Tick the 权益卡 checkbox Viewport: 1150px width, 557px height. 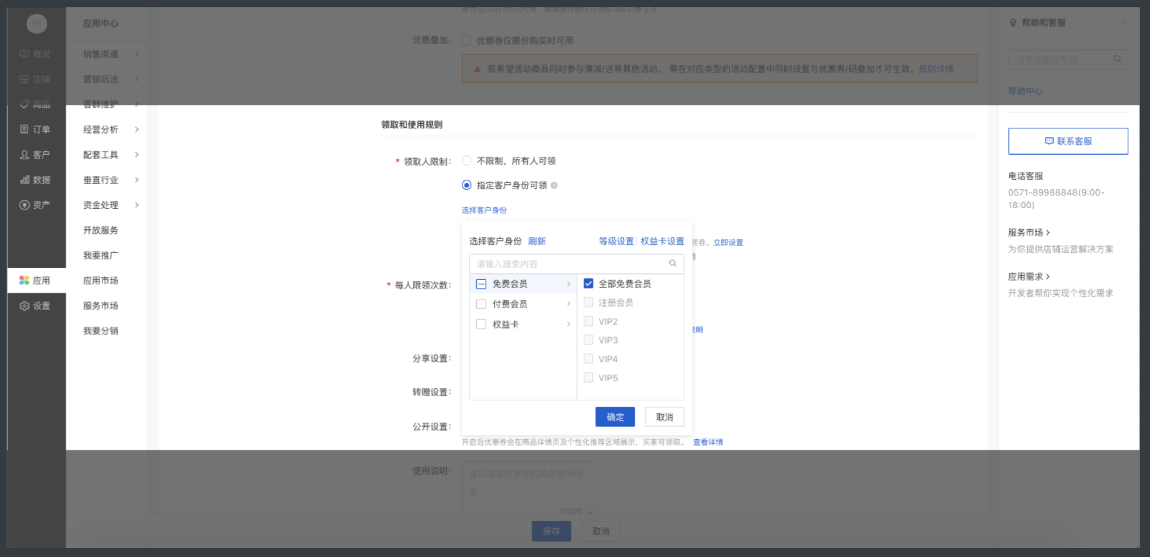pos(481,325)
